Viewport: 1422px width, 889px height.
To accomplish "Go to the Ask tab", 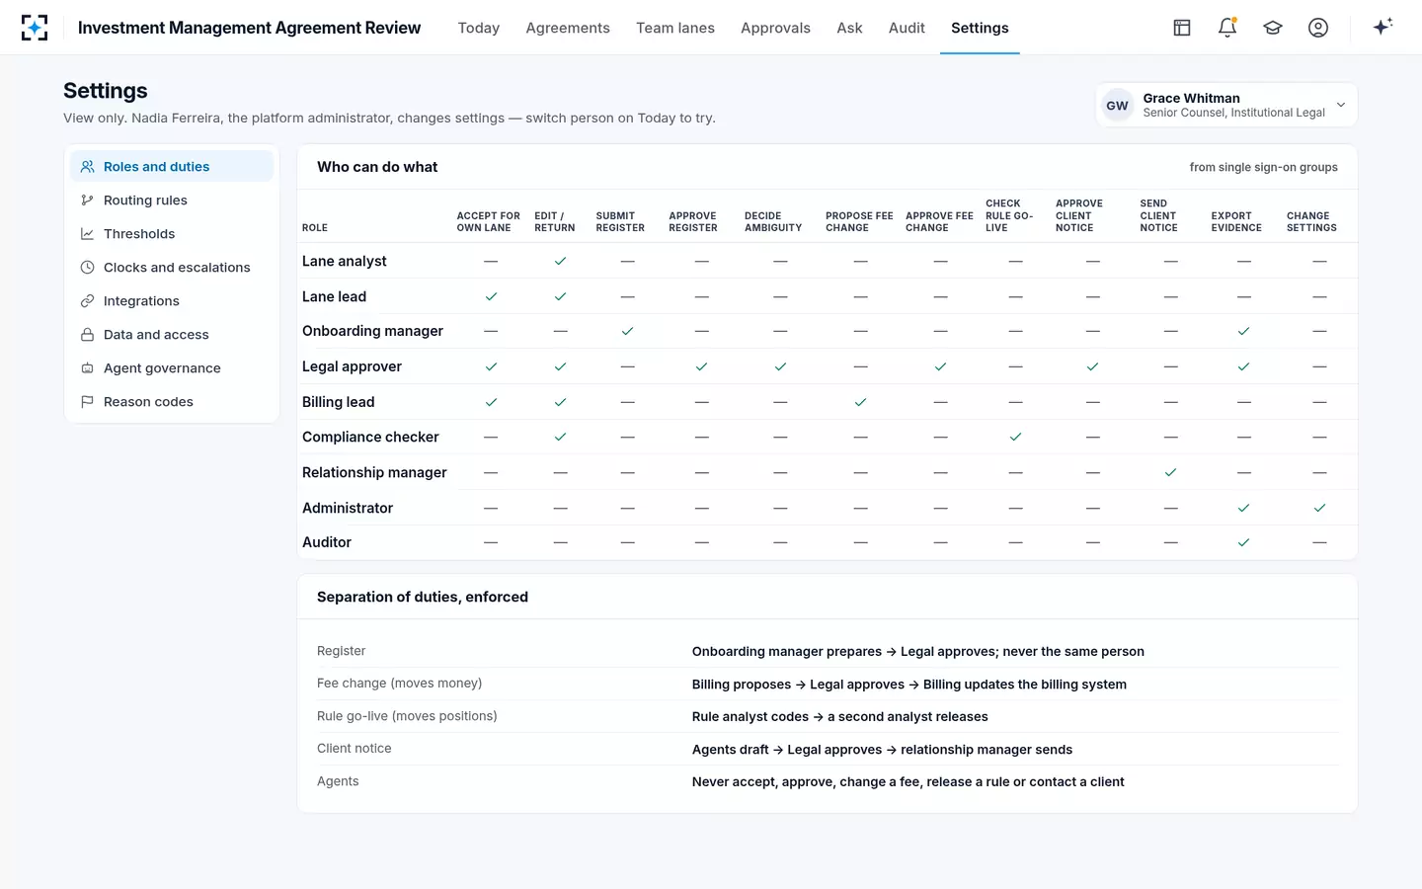I will (x=849, y=28).
